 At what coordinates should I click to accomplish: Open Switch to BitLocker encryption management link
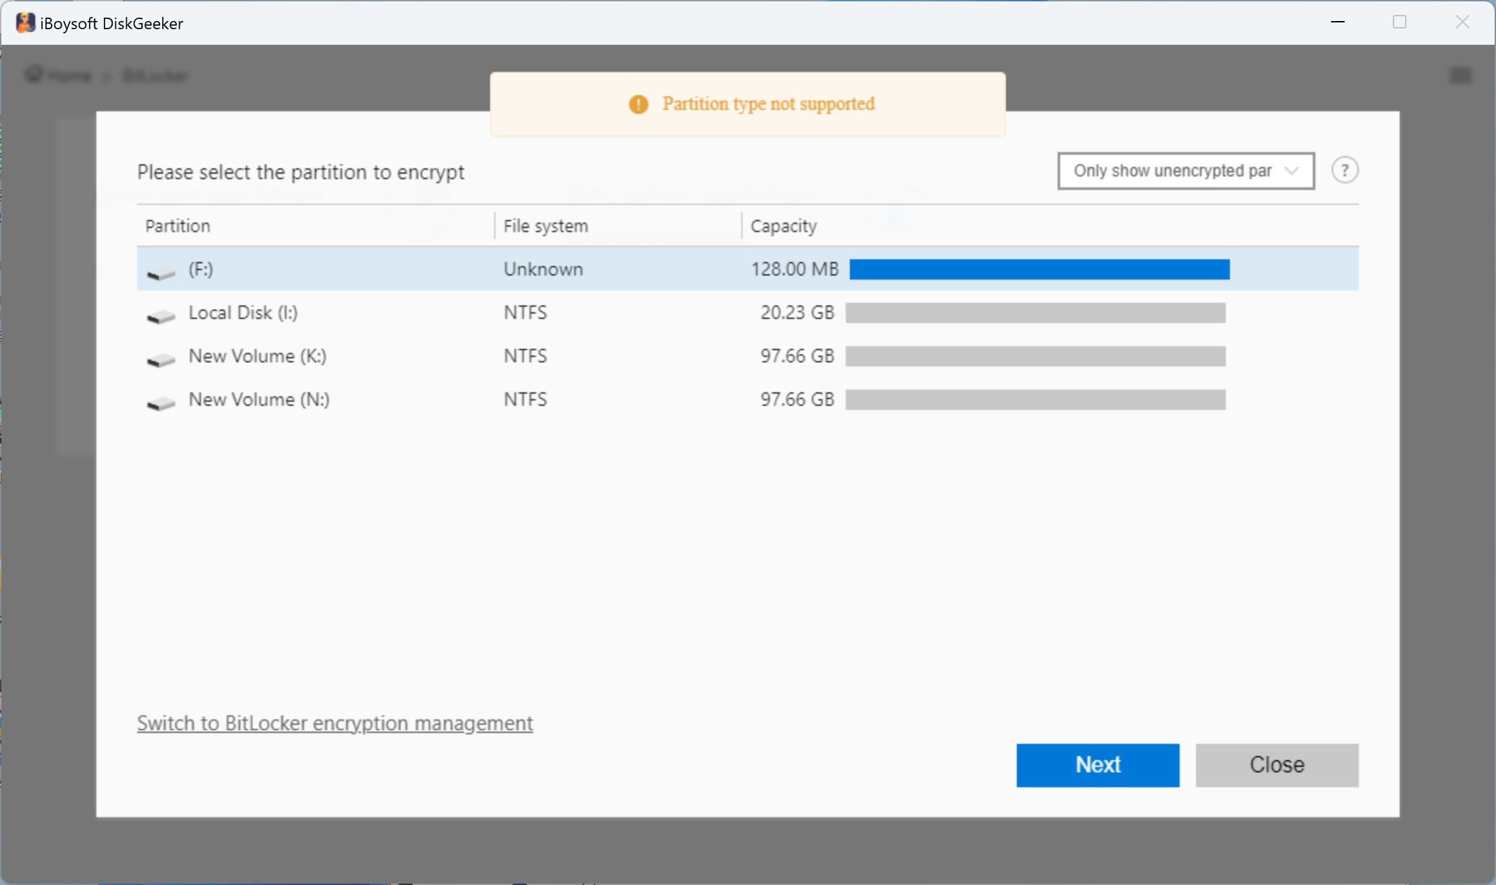[335, 723]
